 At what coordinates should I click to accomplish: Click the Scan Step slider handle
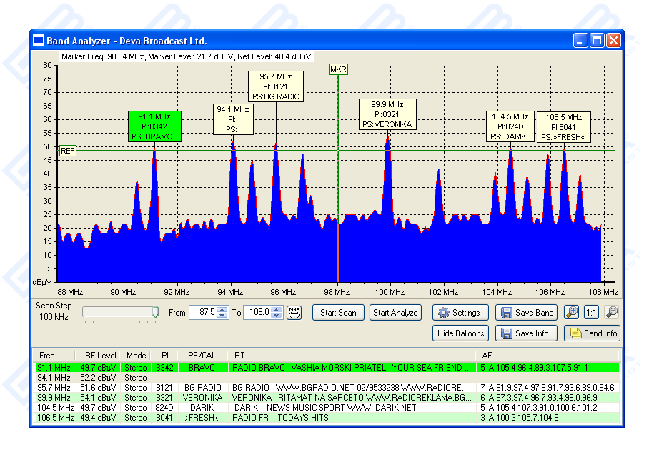point(155,312)
